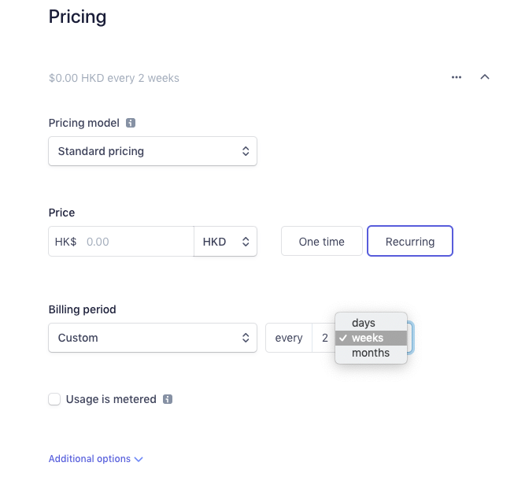The width and height of the screenshot is (514, 481).
Task: Enable the Usage is metered checkbox
Action: click(54, 399)
